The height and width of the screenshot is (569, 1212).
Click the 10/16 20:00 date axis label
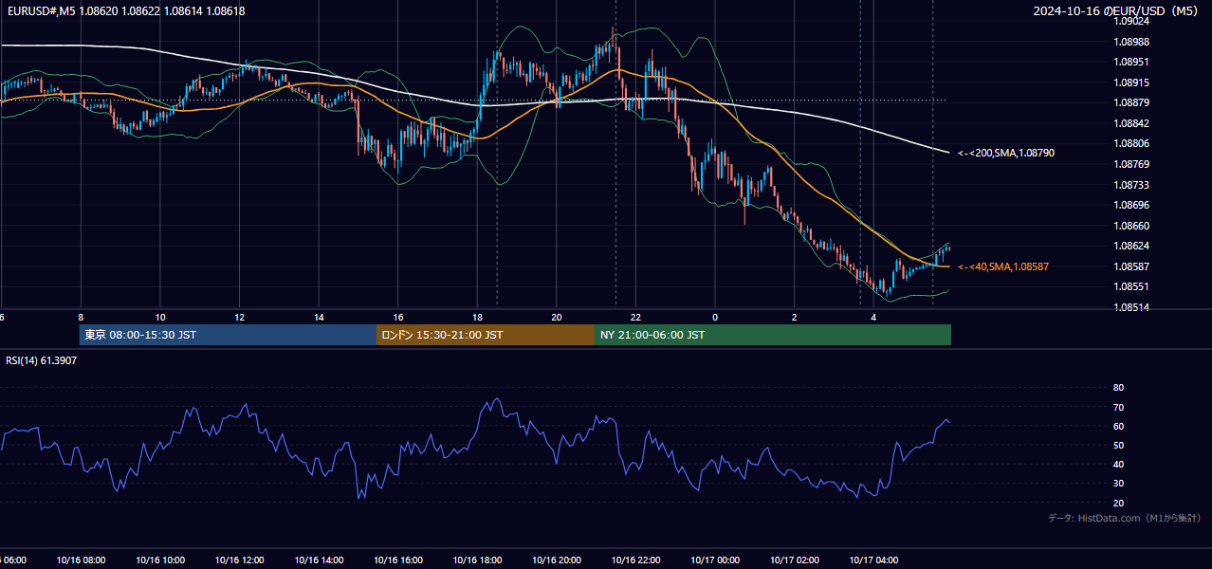click(x=557, y=560)
